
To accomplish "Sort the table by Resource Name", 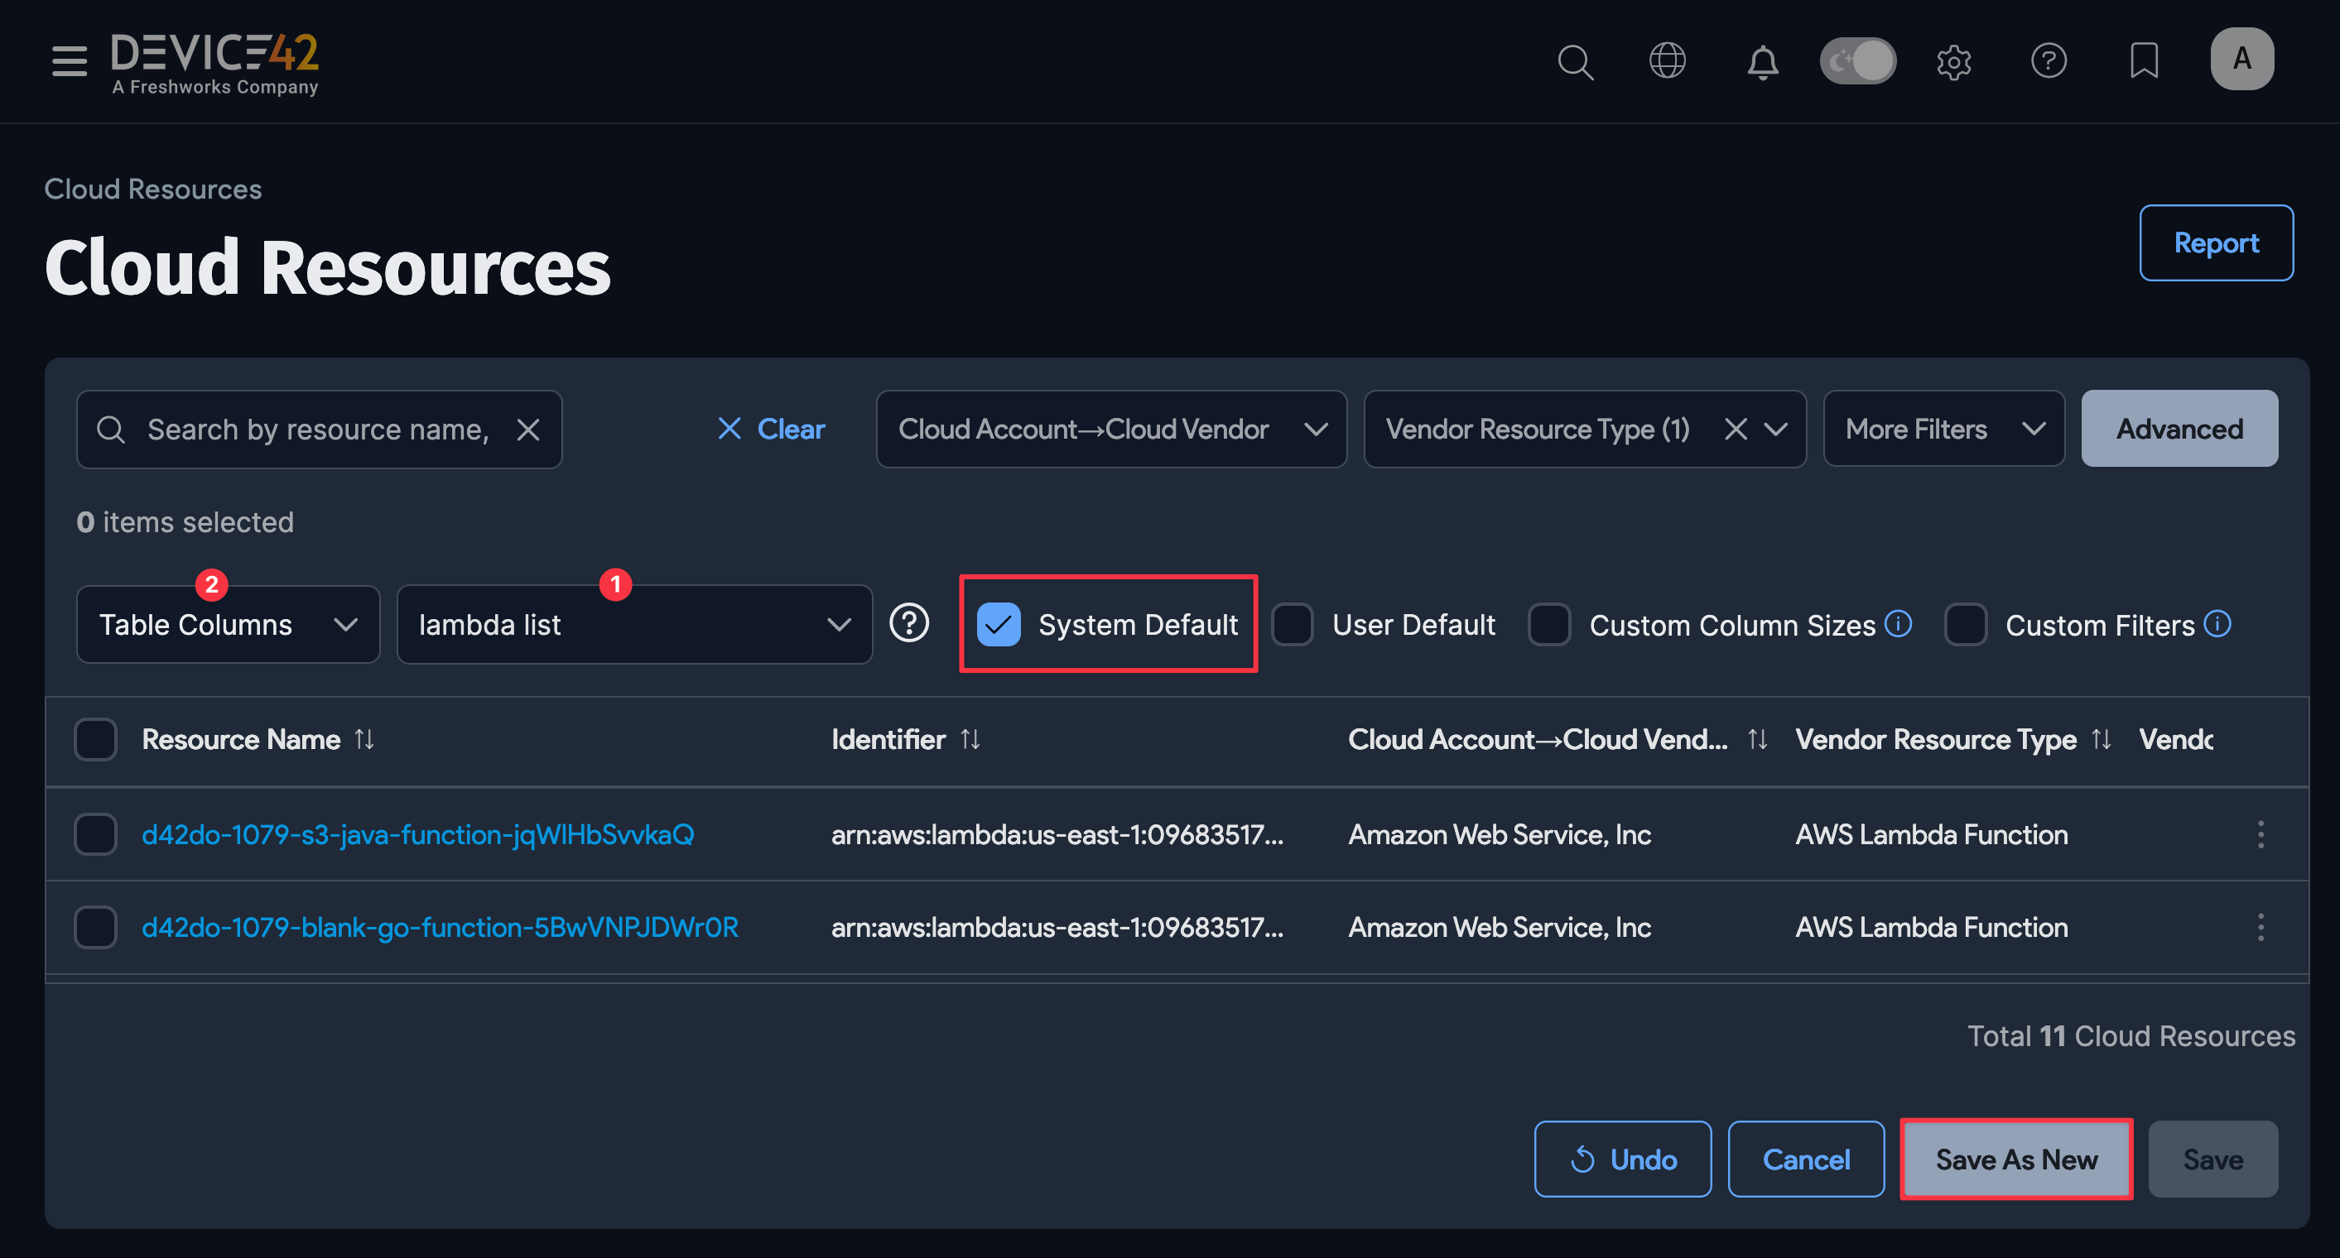I will (364, 739).
